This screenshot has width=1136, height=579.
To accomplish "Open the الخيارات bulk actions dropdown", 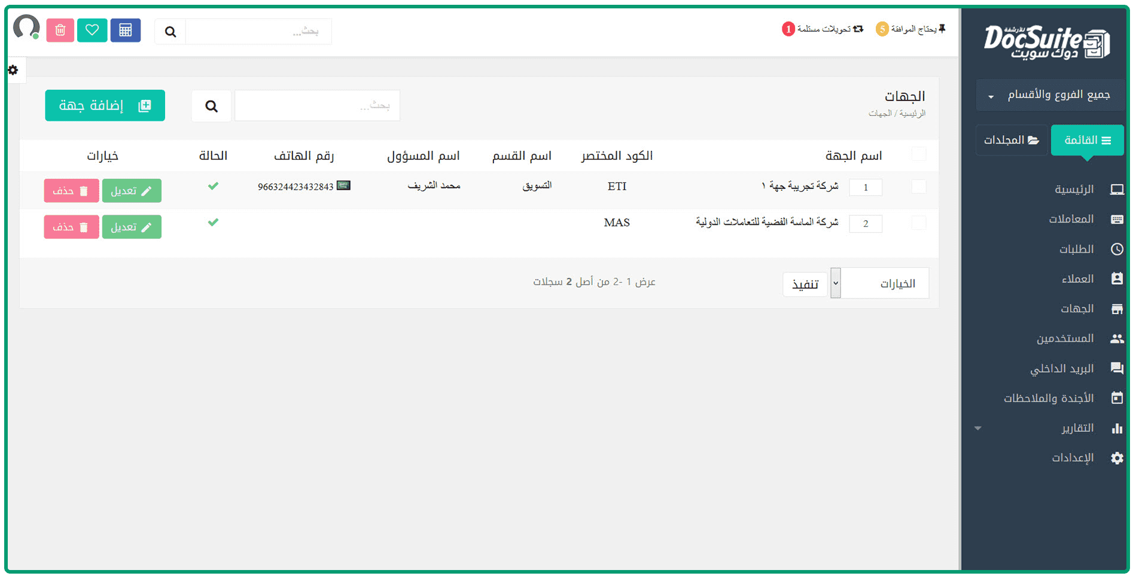I will (x=879, y=284).
